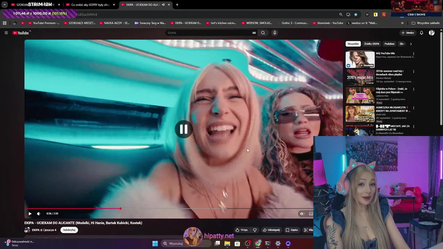Viewport: 443px width, 249px height.
Task: Open the Windows Start button
Action: click(155, 243)
